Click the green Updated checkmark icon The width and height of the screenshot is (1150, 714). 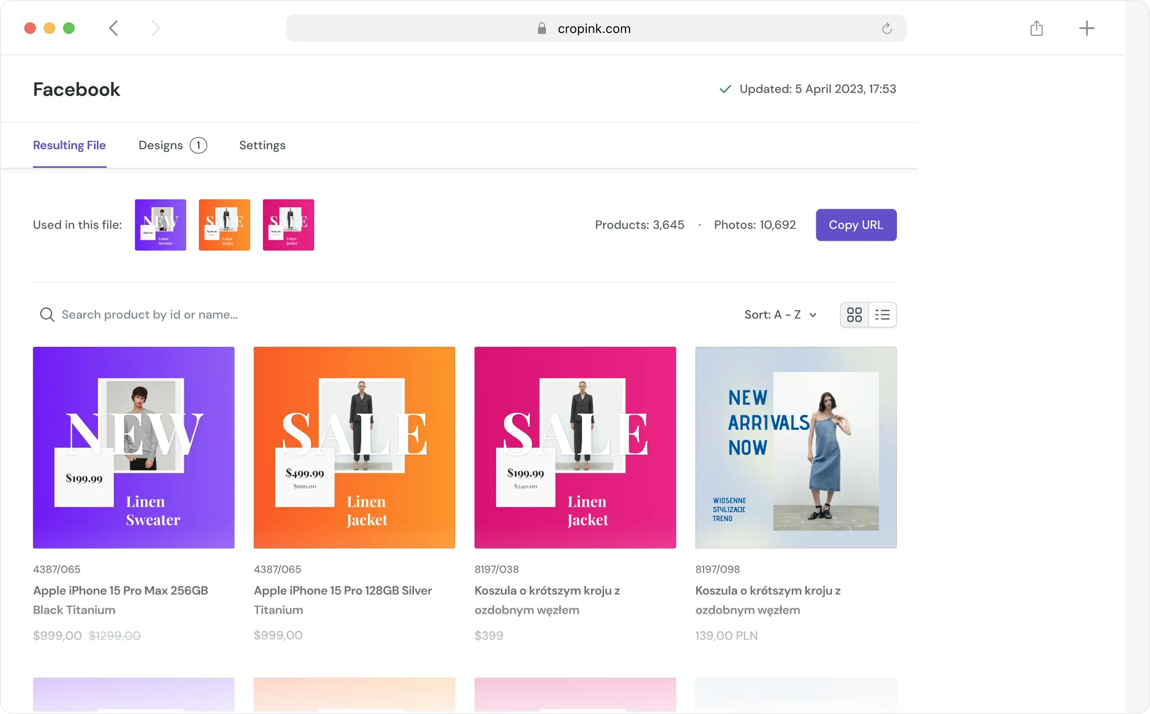pyautogui.click(x=725, y=89)
